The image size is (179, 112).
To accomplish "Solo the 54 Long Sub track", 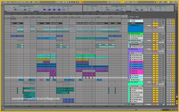I will [x=160, y=95].
